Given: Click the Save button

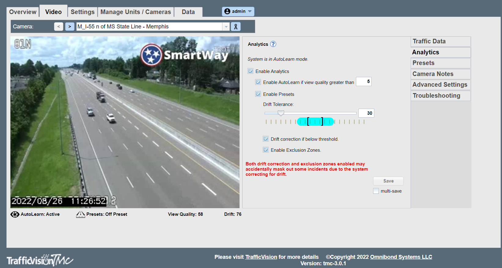Looking at the screenshot, I should point(388,181).
